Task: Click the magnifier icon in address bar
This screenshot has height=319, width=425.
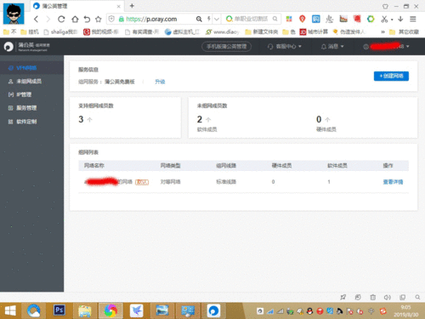Action: click(199, 19)
